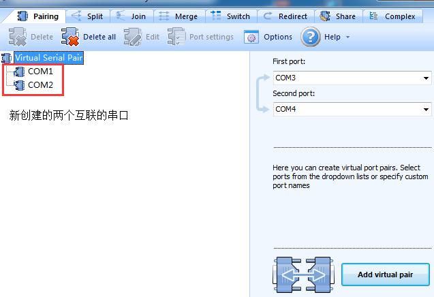434x297 pixels.
Task: Click the Merge tab icon
Action: pyautogui.click(x=164, y=16)
